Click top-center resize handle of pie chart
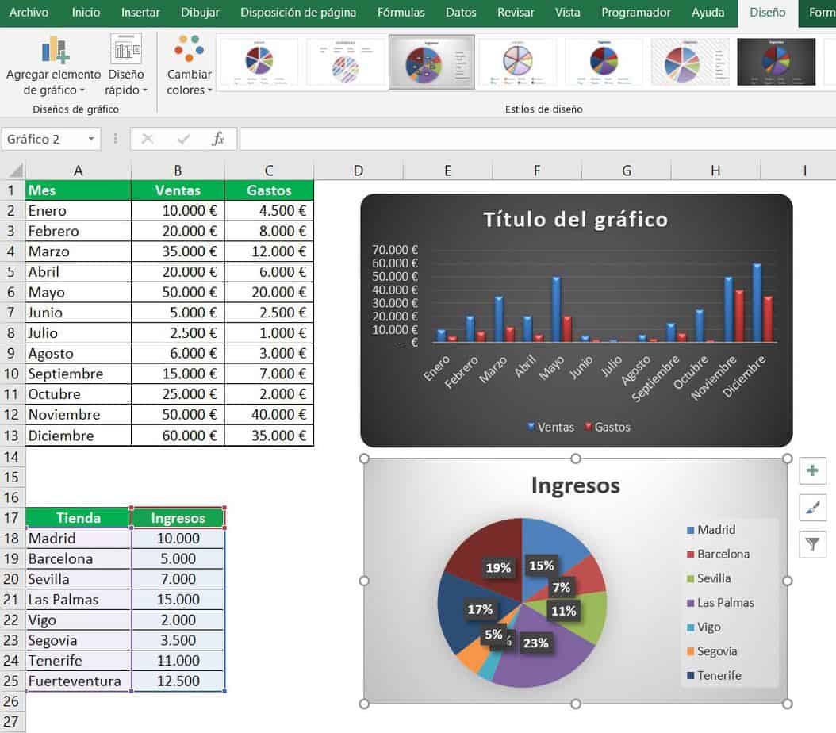This screenshot has height=733, width=836. click(x=575, y=459)
